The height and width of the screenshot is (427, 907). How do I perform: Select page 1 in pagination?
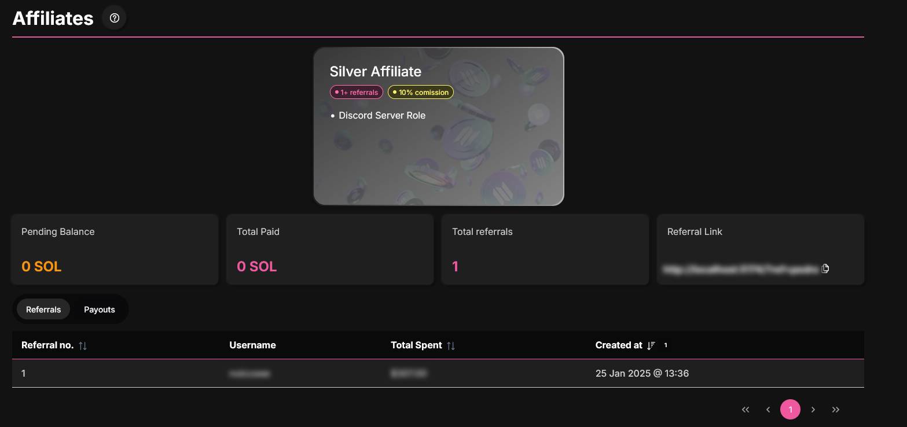coord(790,410)
